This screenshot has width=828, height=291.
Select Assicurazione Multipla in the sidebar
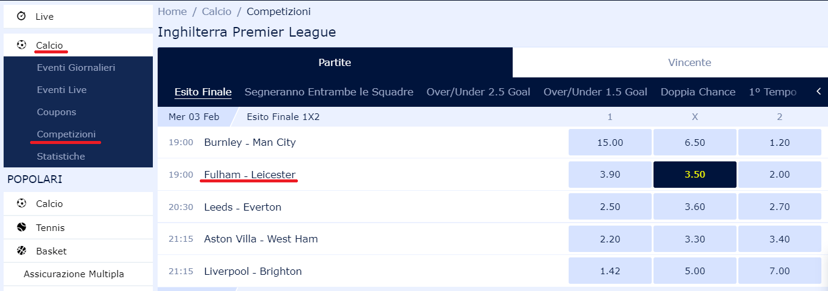pos(74,274)
